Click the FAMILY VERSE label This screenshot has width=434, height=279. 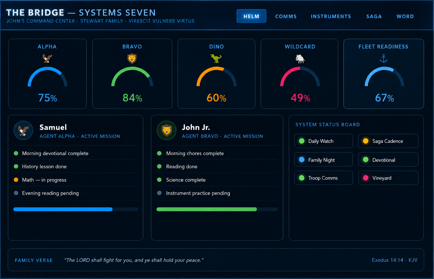[x=34, y=260]
